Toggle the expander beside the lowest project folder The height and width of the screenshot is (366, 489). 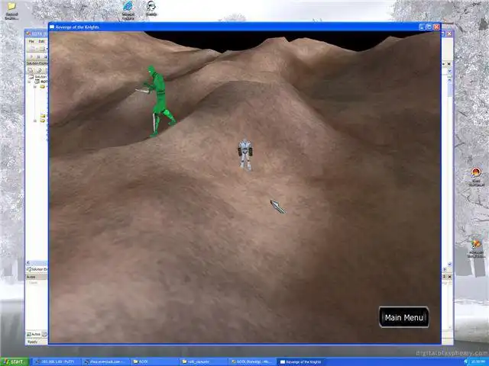pos(35,120)
